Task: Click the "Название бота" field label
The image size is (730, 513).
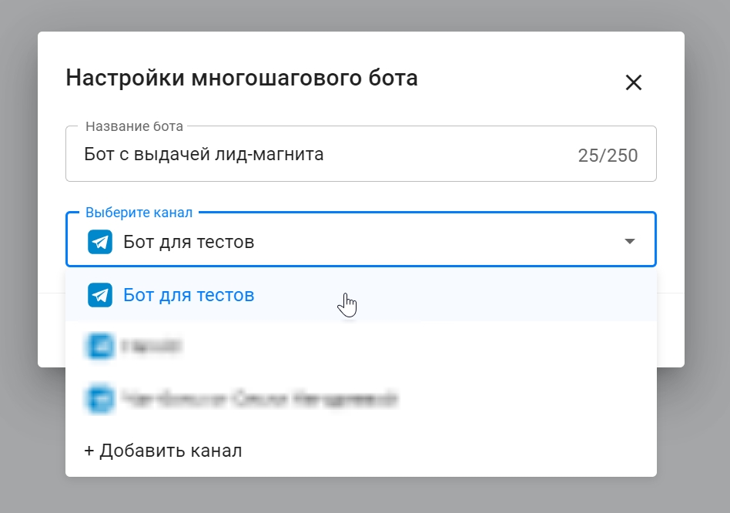Action: [134, 126]
